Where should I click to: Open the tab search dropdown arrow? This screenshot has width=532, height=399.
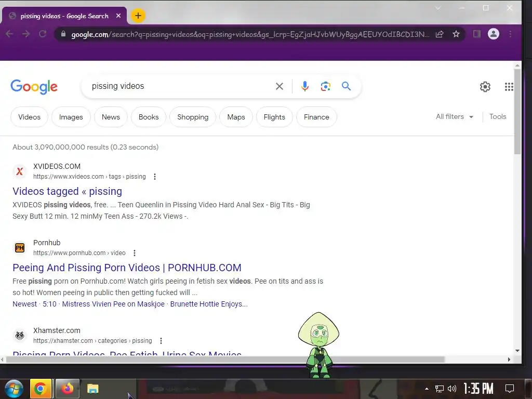438,8
